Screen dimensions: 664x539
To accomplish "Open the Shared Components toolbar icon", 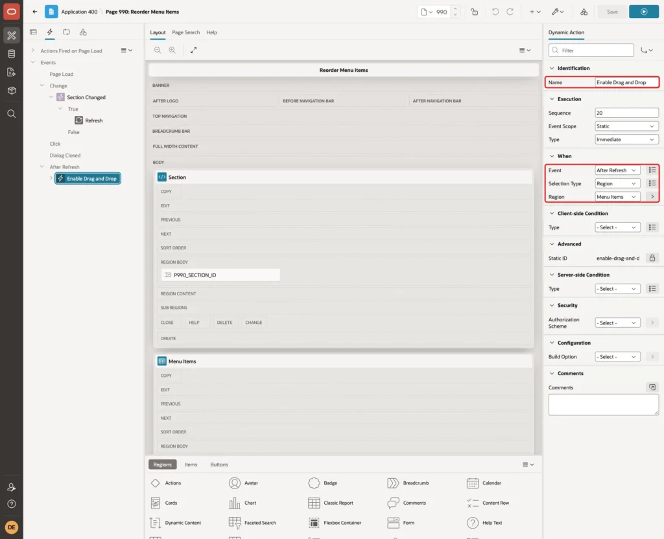I will point(584,12).
